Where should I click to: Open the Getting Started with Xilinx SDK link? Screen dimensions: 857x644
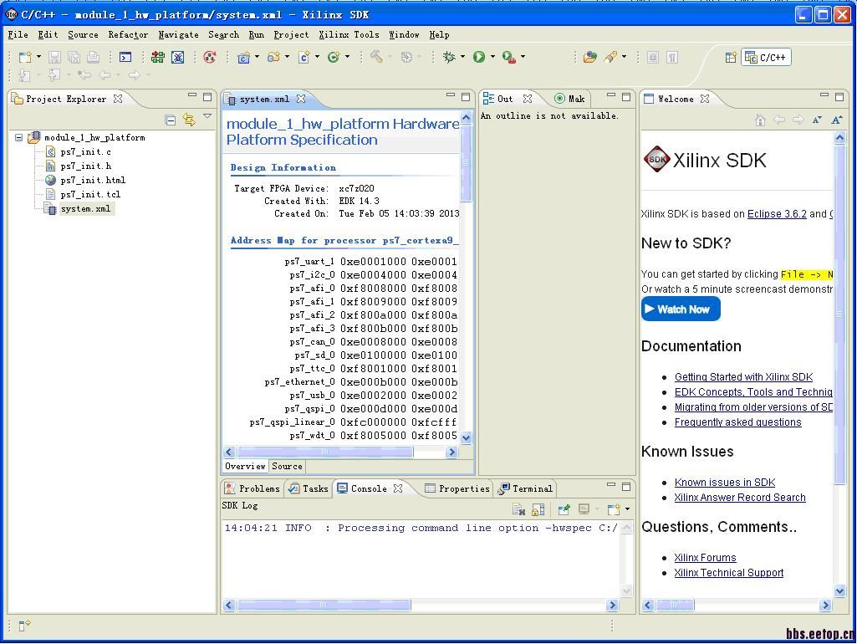743,377
